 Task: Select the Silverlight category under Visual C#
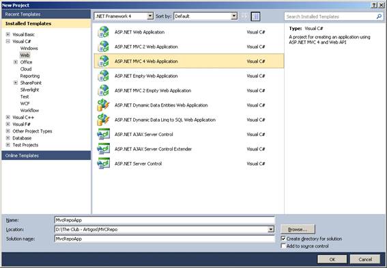[29, 90]
